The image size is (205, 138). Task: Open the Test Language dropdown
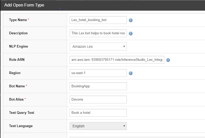[x=98, y=126]
